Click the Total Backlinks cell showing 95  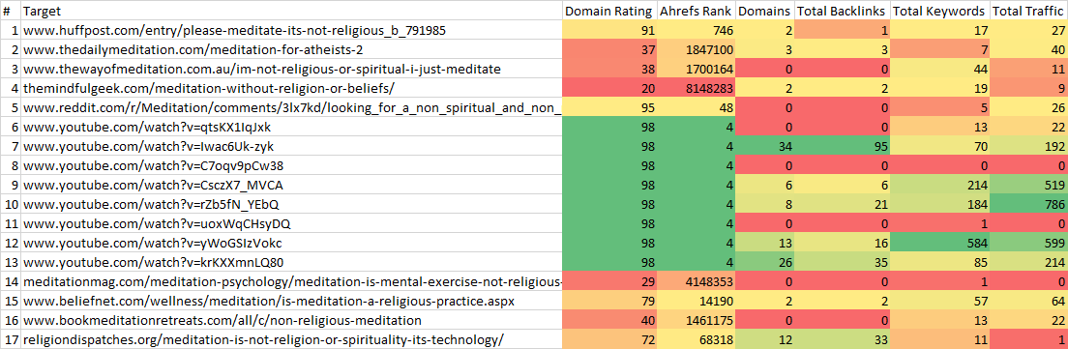(x=842, y=146)
